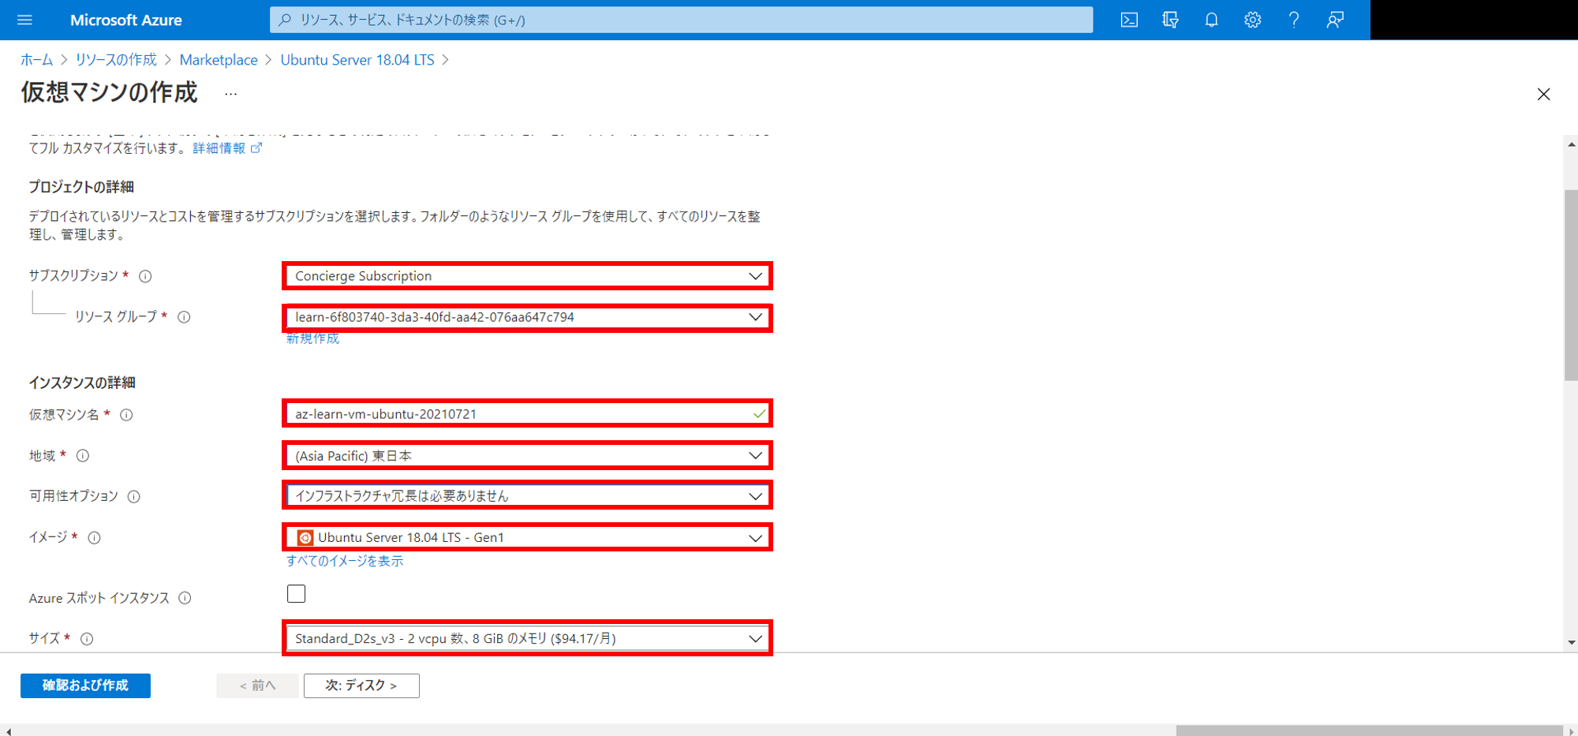Image resolution: width=1578 pixels, height=736 pixels.
Task: Click the horizontal scrollbar thumb
Action: (1369, 730)
